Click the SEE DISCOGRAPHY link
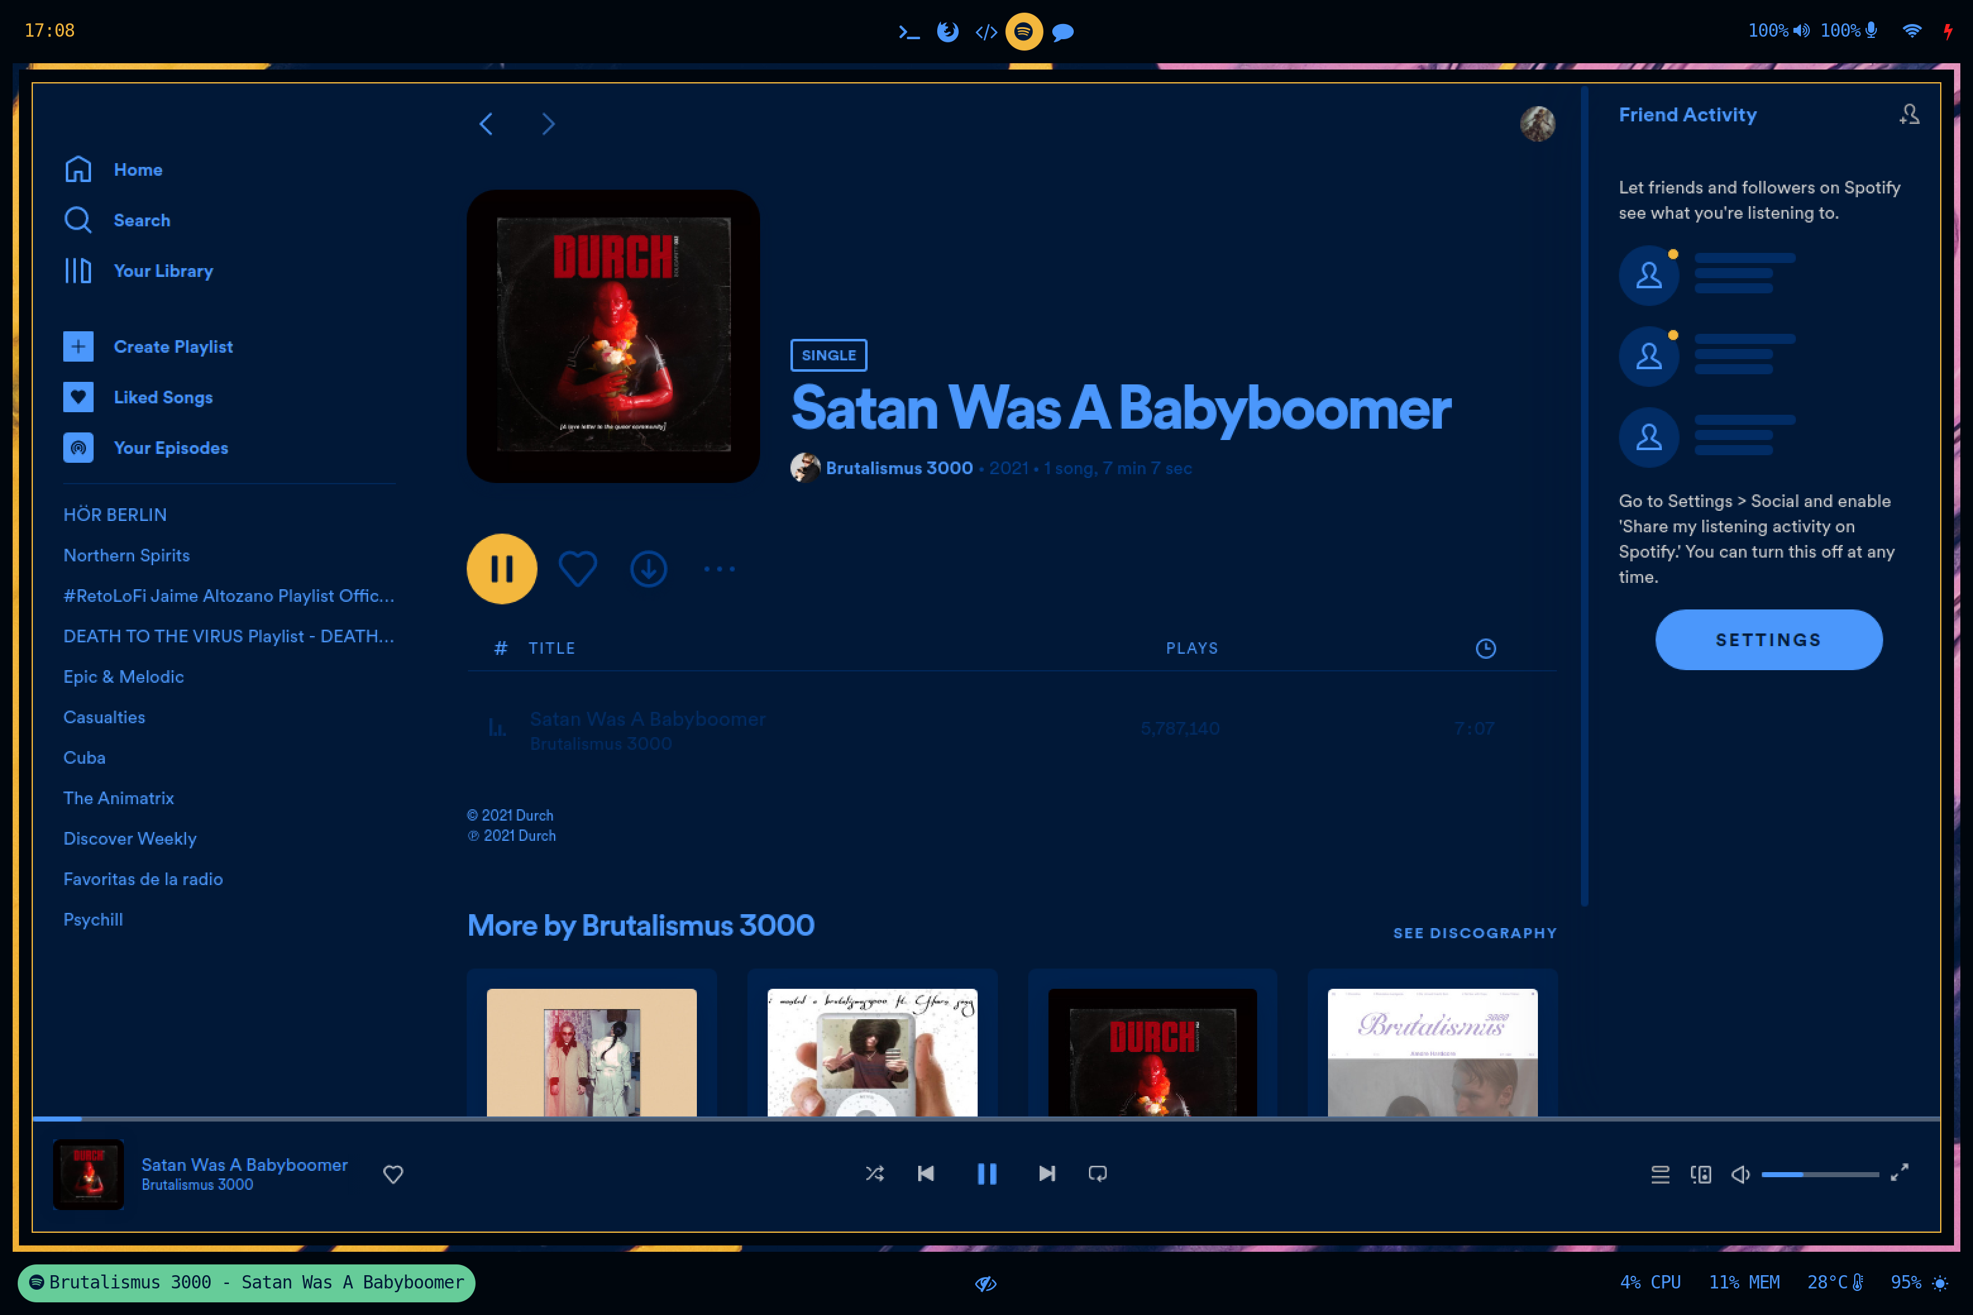 (x=1474, y=933)
